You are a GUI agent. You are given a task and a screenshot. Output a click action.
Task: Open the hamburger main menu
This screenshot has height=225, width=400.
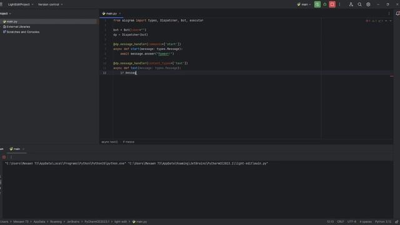pyautogui.click(x=1, y=4)
